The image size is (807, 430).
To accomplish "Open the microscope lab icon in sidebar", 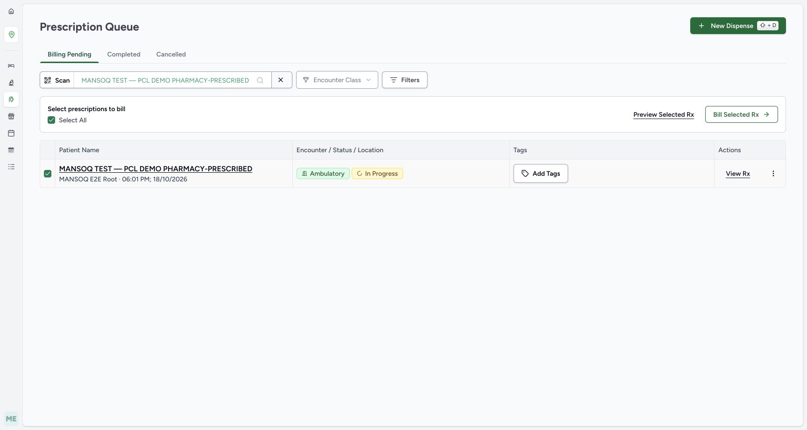I will [x=11, y=83].
